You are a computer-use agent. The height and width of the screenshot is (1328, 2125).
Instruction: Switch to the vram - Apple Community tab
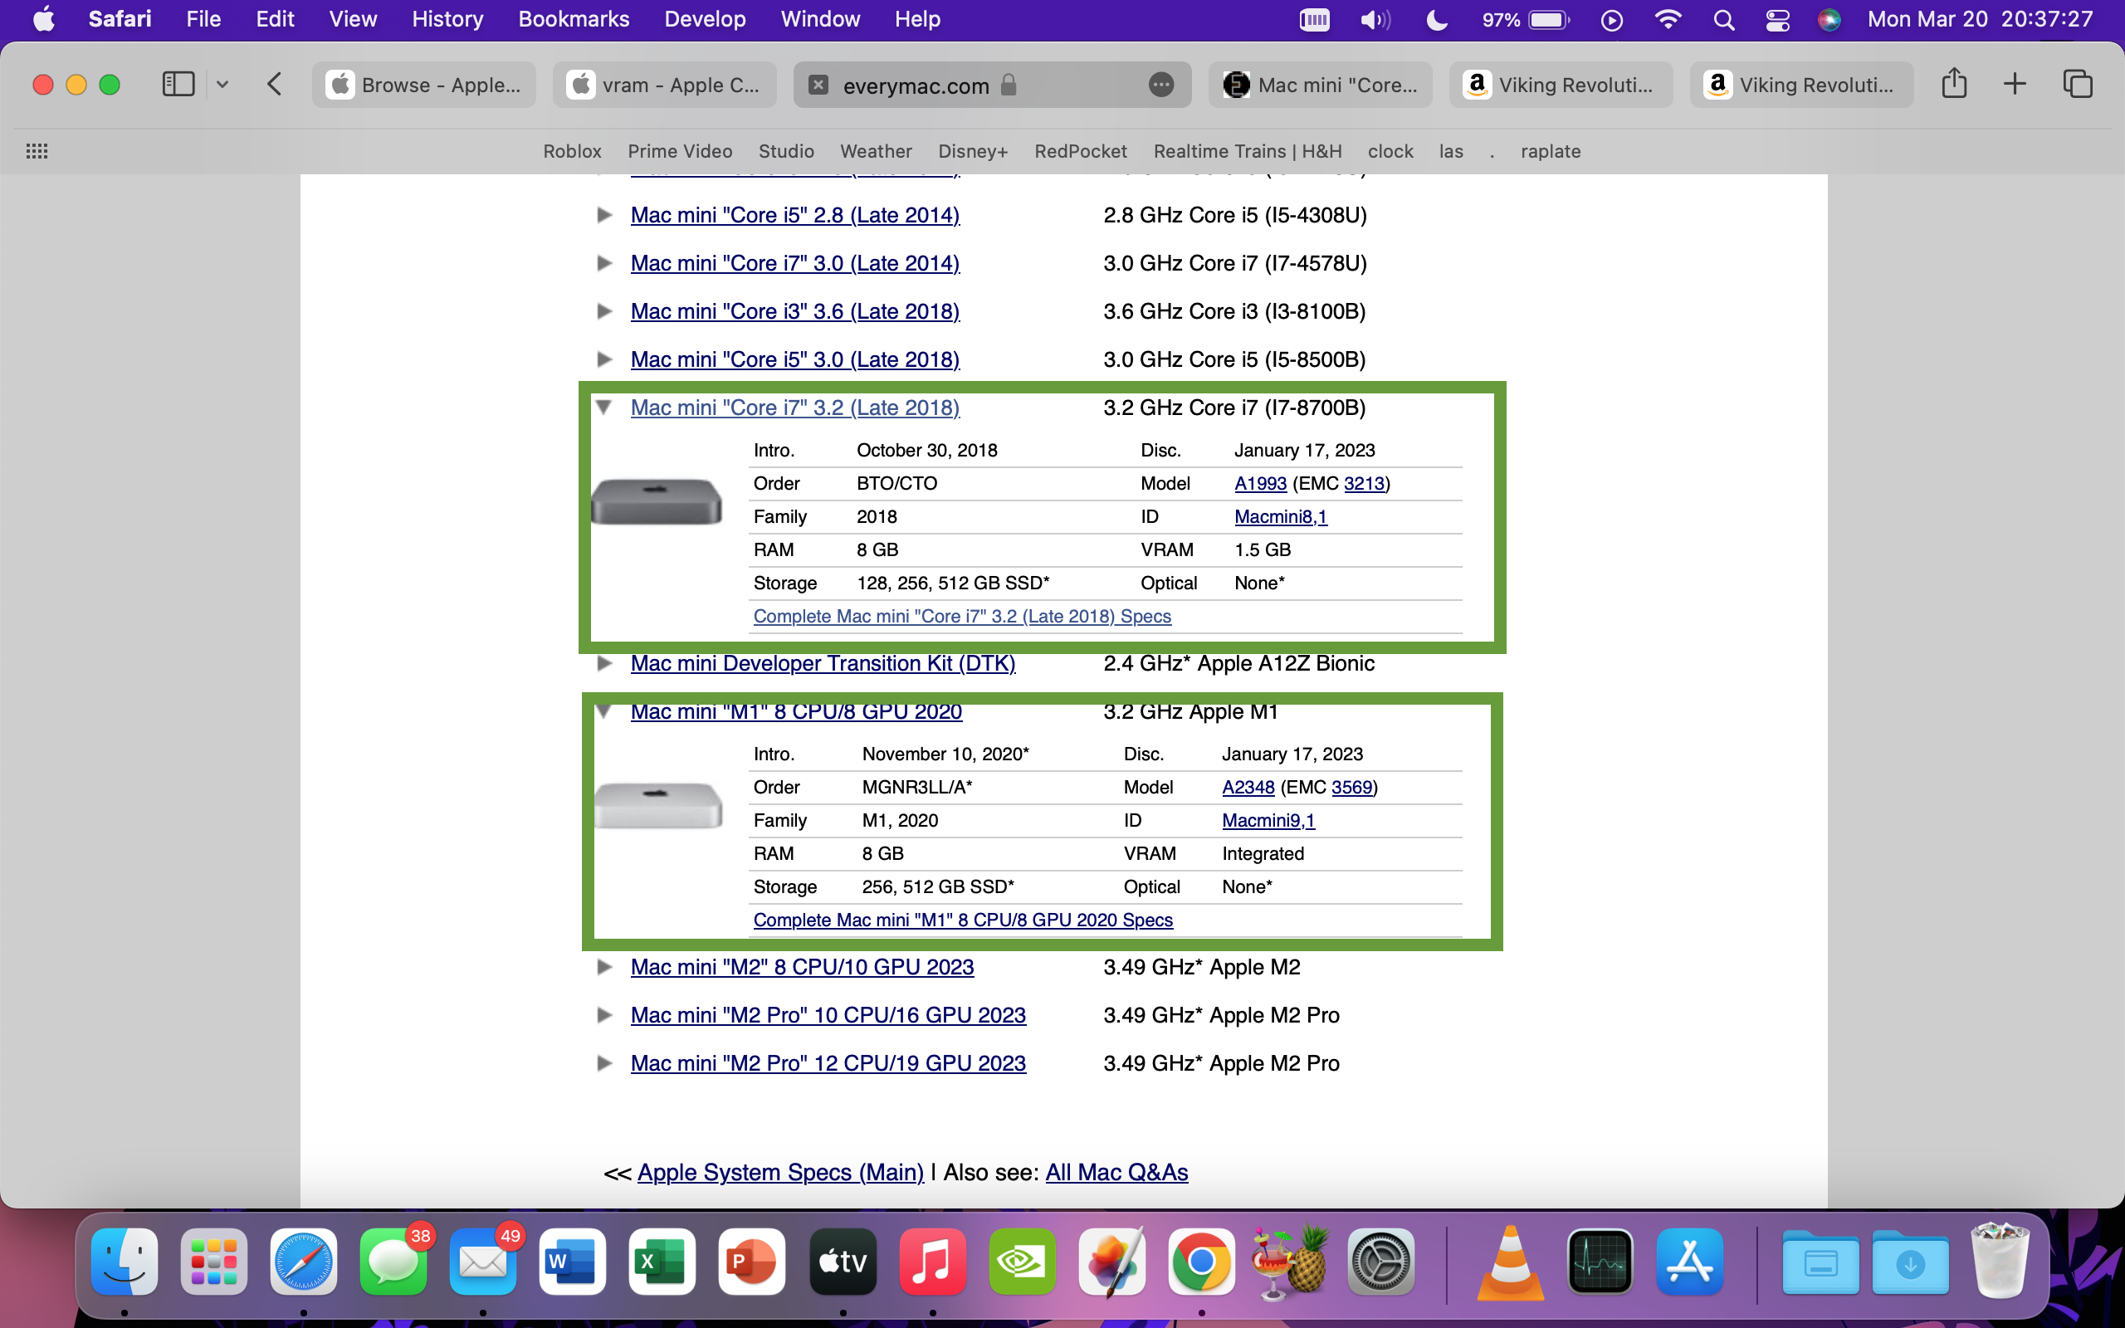665,85
